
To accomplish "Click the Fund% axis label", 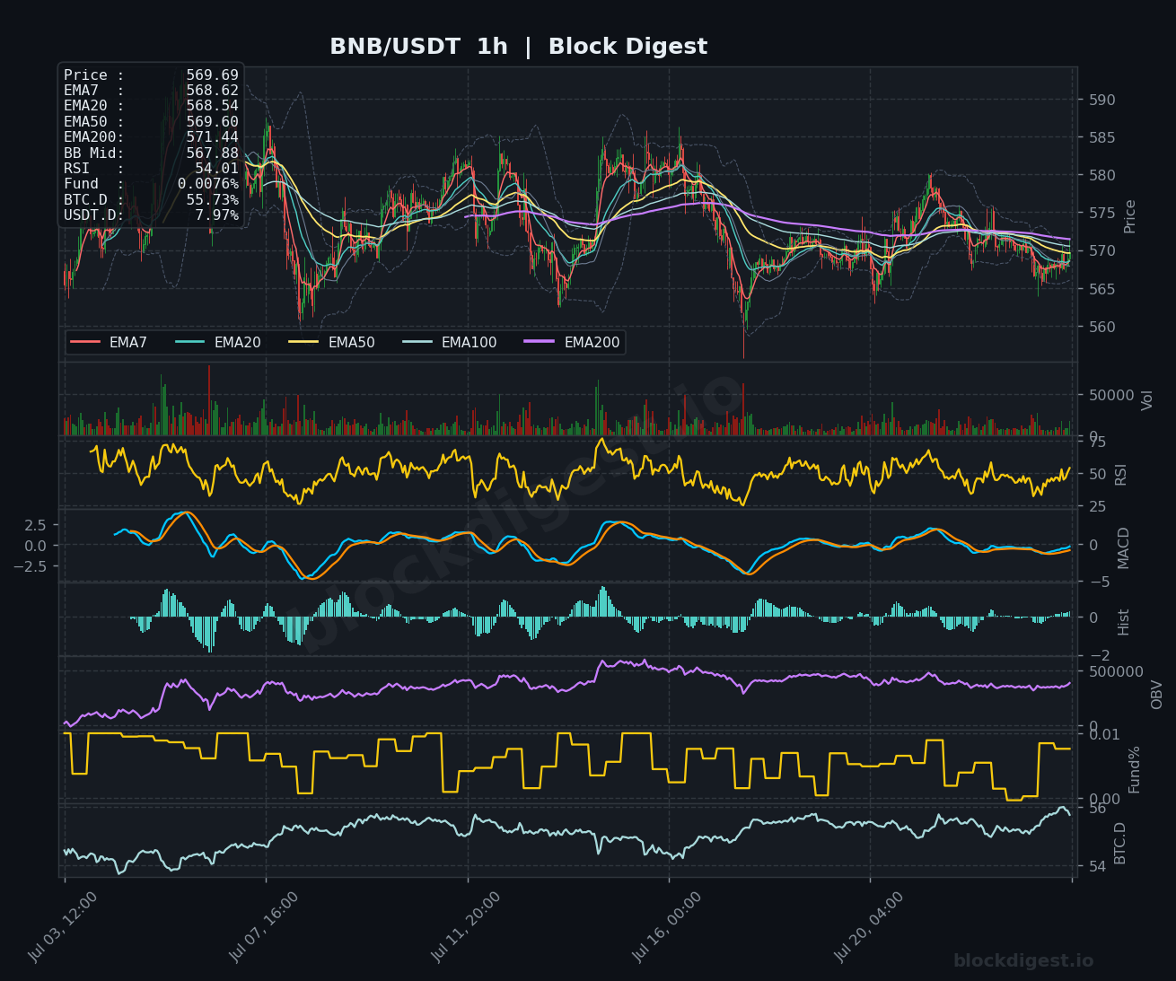I will click(x=1135, y=769).
